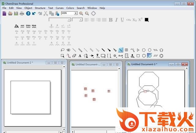Pick the Text tool (A)
The image size is (196, 133).
tap(80, 56)
